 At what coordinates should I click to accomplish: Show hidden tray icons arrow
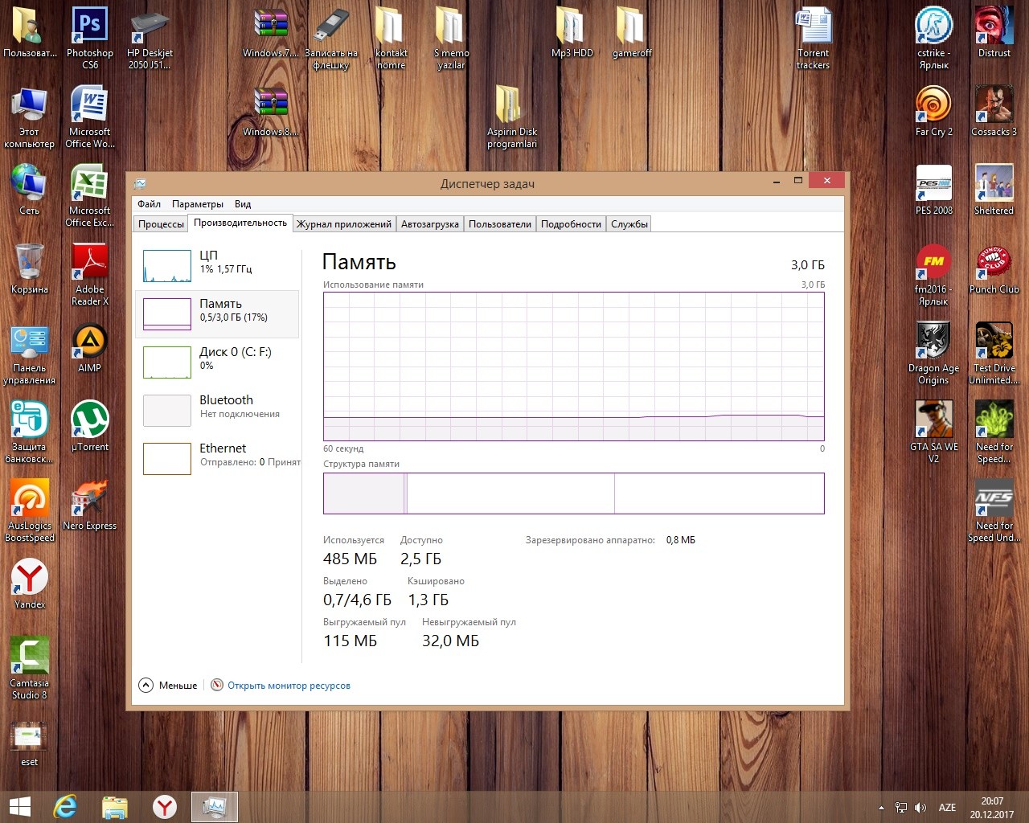[881, 808]
